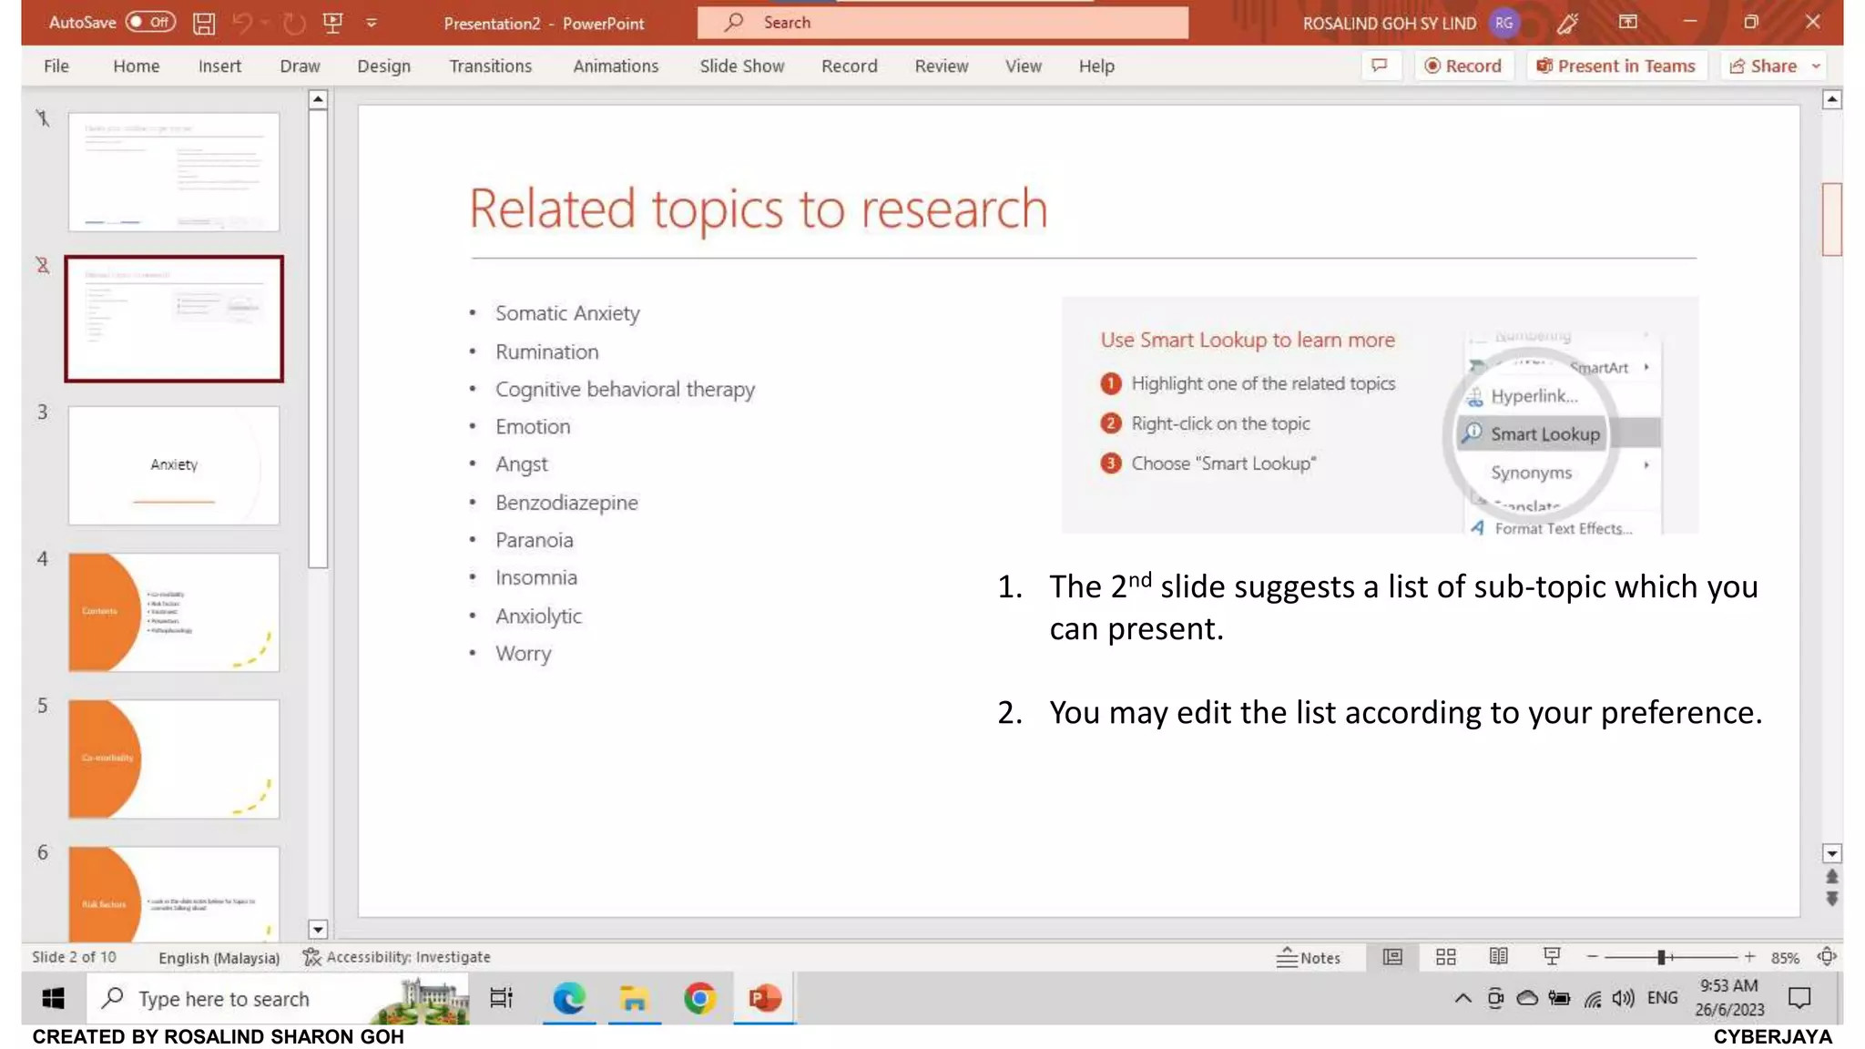Screen dimensions: 1865x1049
Task: Open Ribbon Display Options icon
Action: pyautogui.click(x=1628, y=22)
